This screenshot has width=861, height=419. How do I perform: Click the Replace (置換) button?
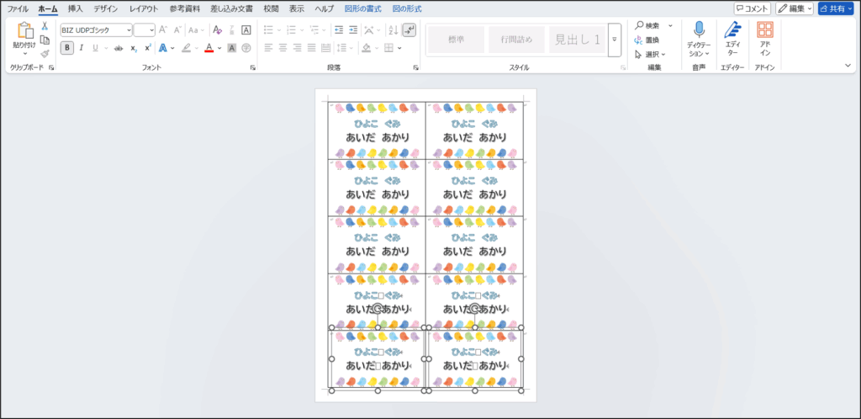[x=647, y=40]
